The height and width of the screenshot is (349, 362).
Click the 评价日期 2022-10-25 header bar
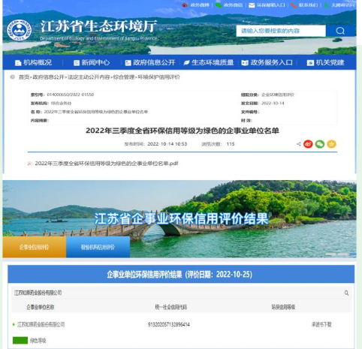tap(181, 274)
